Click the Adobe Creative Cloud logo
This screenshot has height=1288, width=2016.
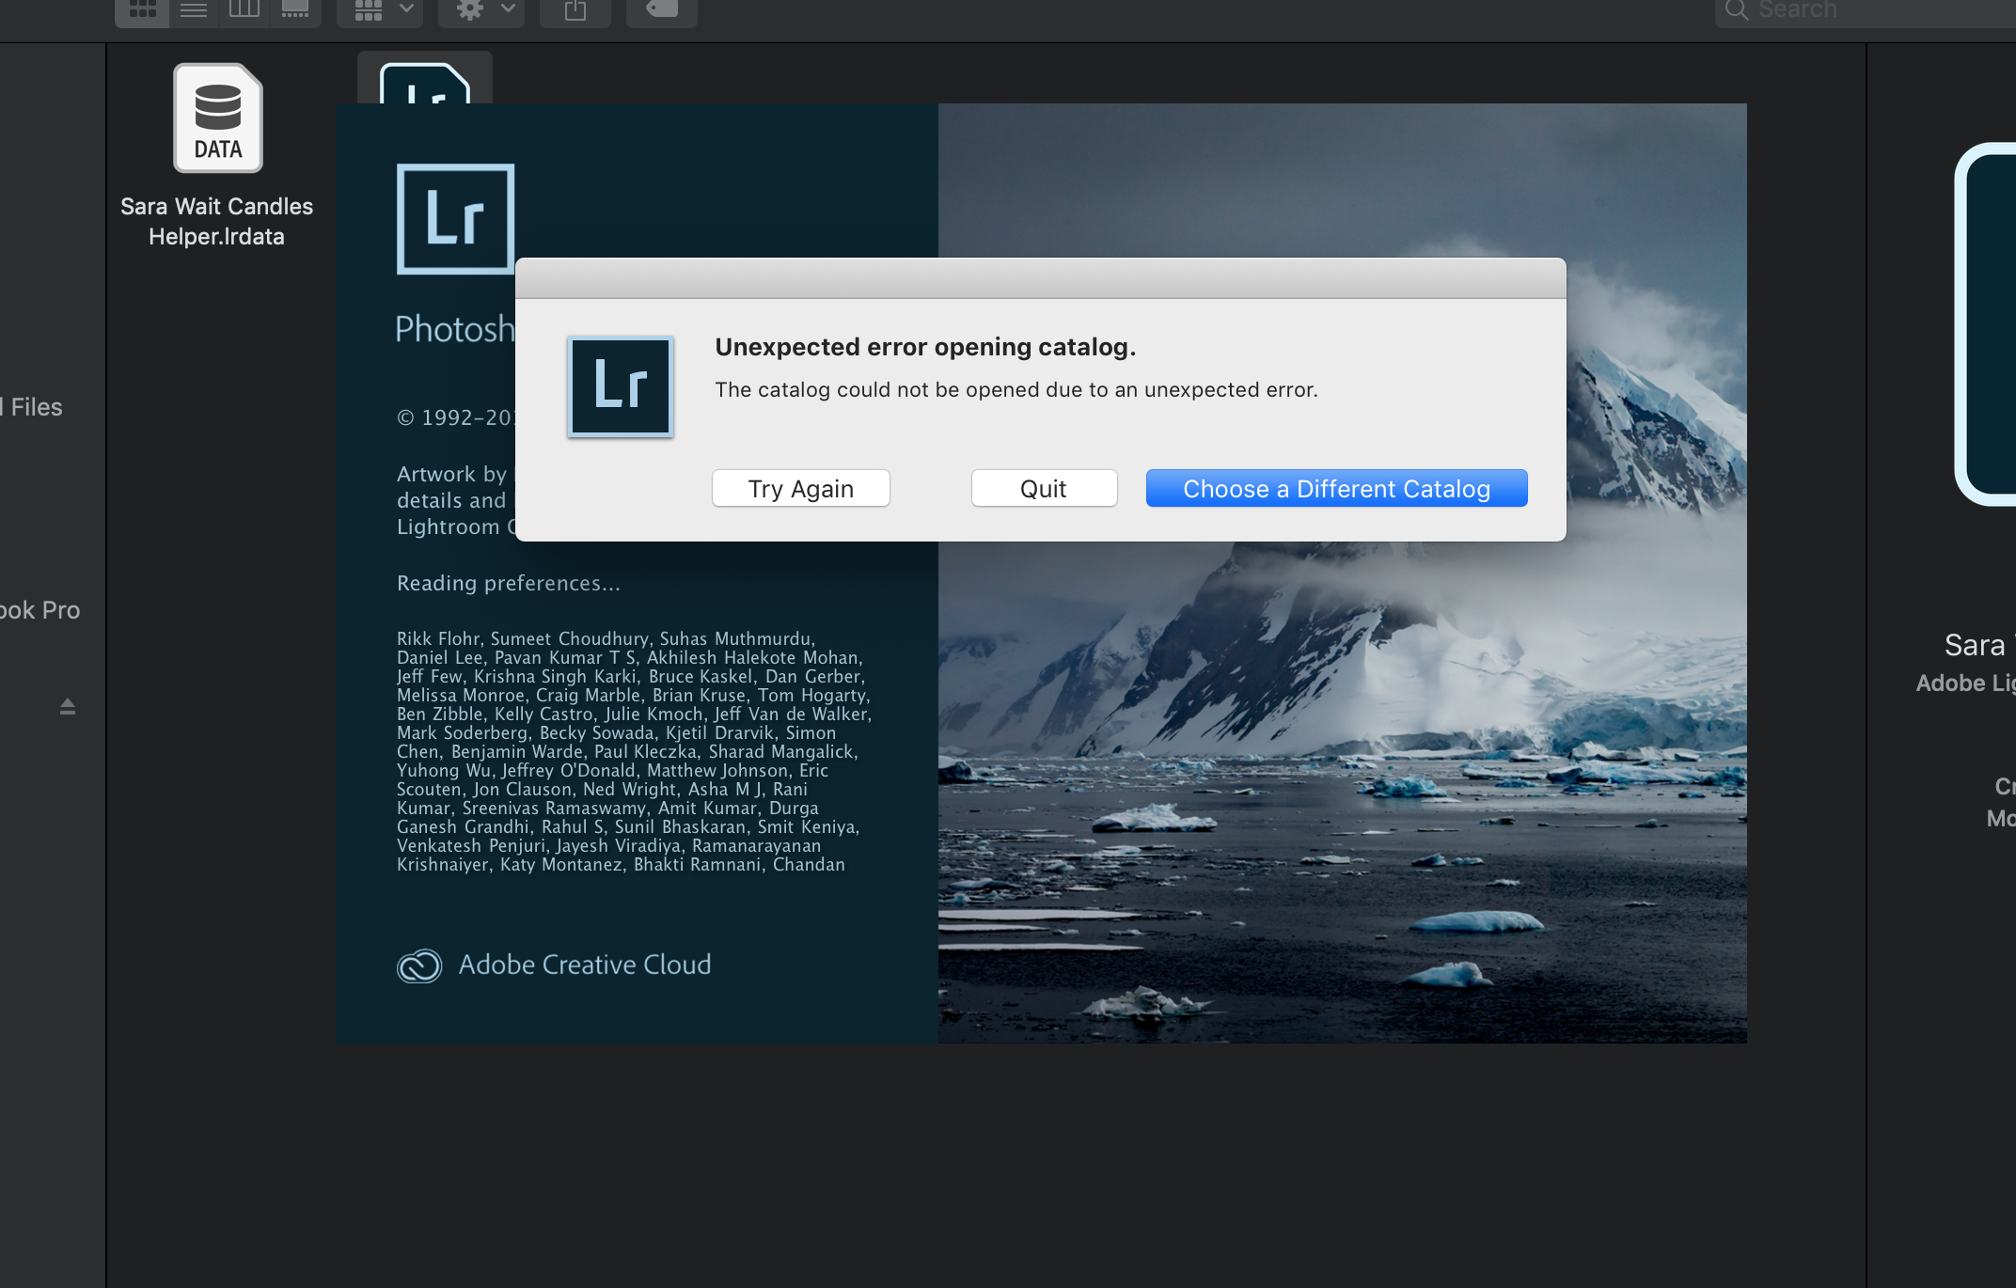point(420,966)
